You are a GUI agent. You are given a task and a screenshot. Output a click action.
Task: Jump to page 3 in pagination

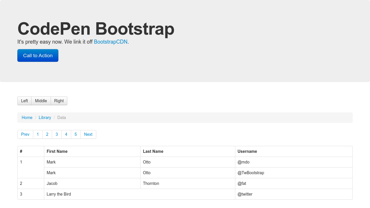pyautogui.click(x=57, y=134)
